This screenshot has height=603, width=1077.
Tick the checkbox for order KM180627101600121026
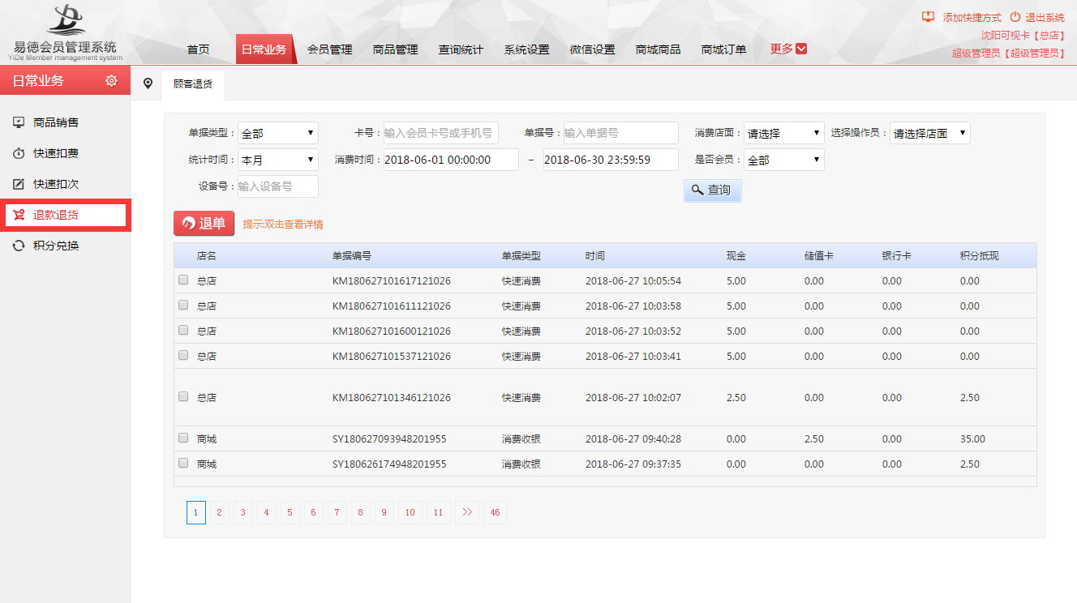[182, 331]
